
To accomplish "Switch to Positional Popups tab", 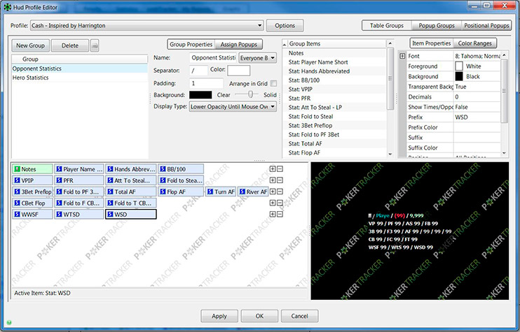I will [x=486, y=25].
